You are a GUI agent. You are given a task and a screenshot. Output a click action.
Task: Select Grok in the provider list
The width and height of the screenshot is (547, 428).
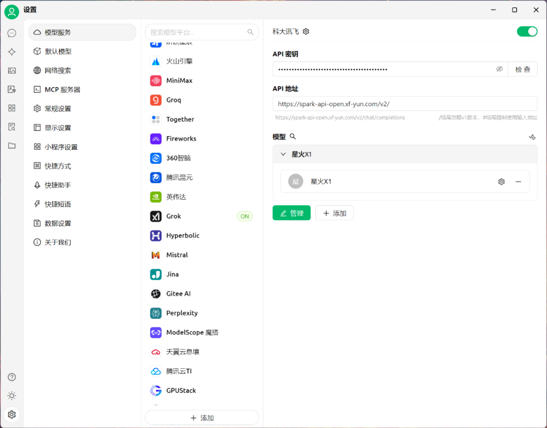coord(201,217)
